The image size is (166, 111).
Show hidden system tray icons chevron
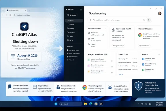(x=138, y=104)
